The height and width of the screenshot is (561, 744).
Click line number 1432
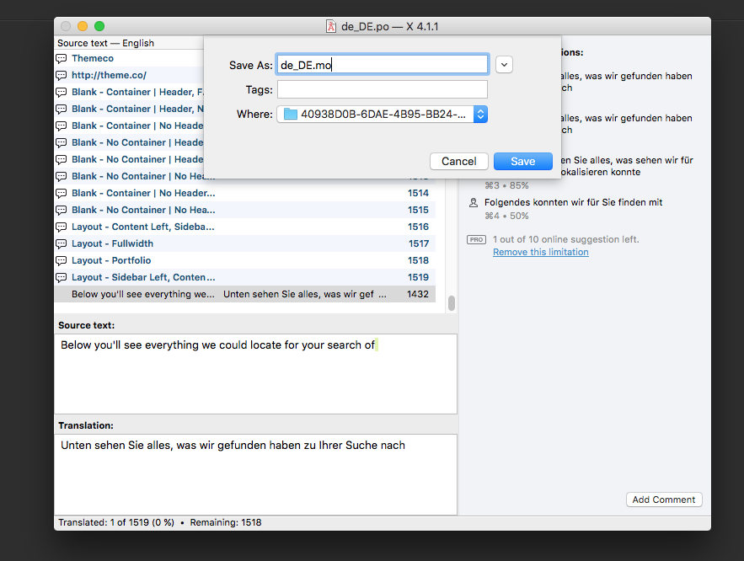click(418, 294)
